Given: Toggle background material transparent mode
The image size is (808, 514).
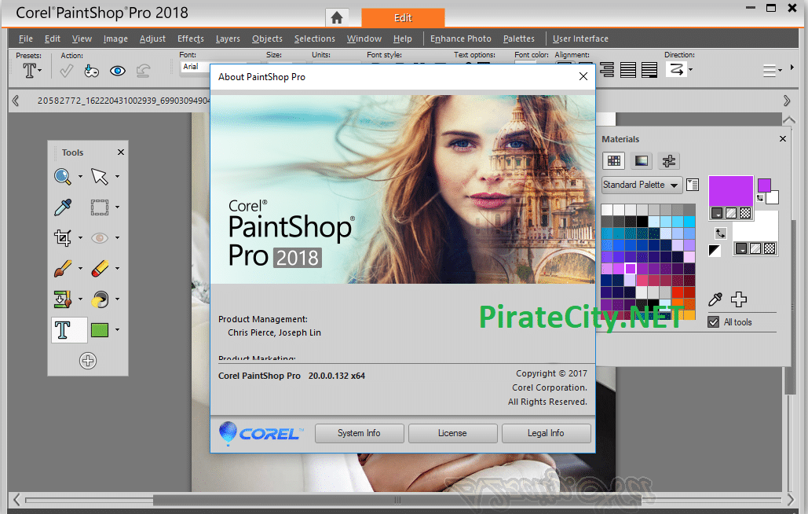Looking at the screenshot, I should click(770, 248).
